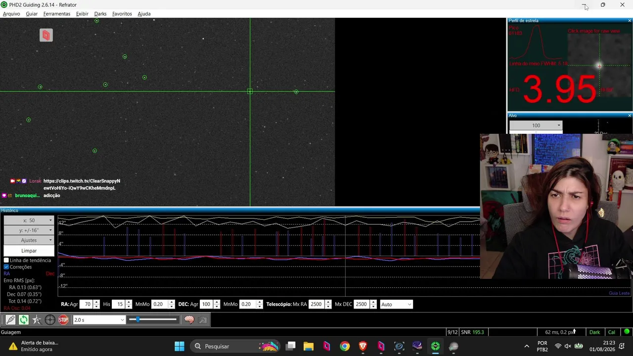
Task: Open the Alvo zoom 100 dropdown
Action: 536,126
